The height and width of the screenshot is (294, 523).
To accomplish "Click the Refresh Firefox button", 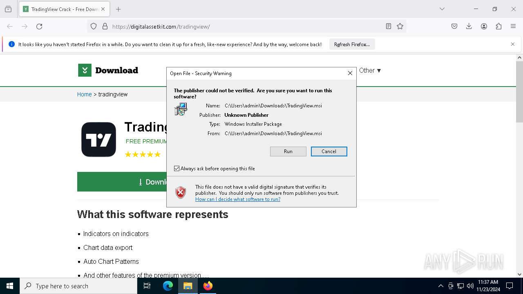I will tap(352, 45).
